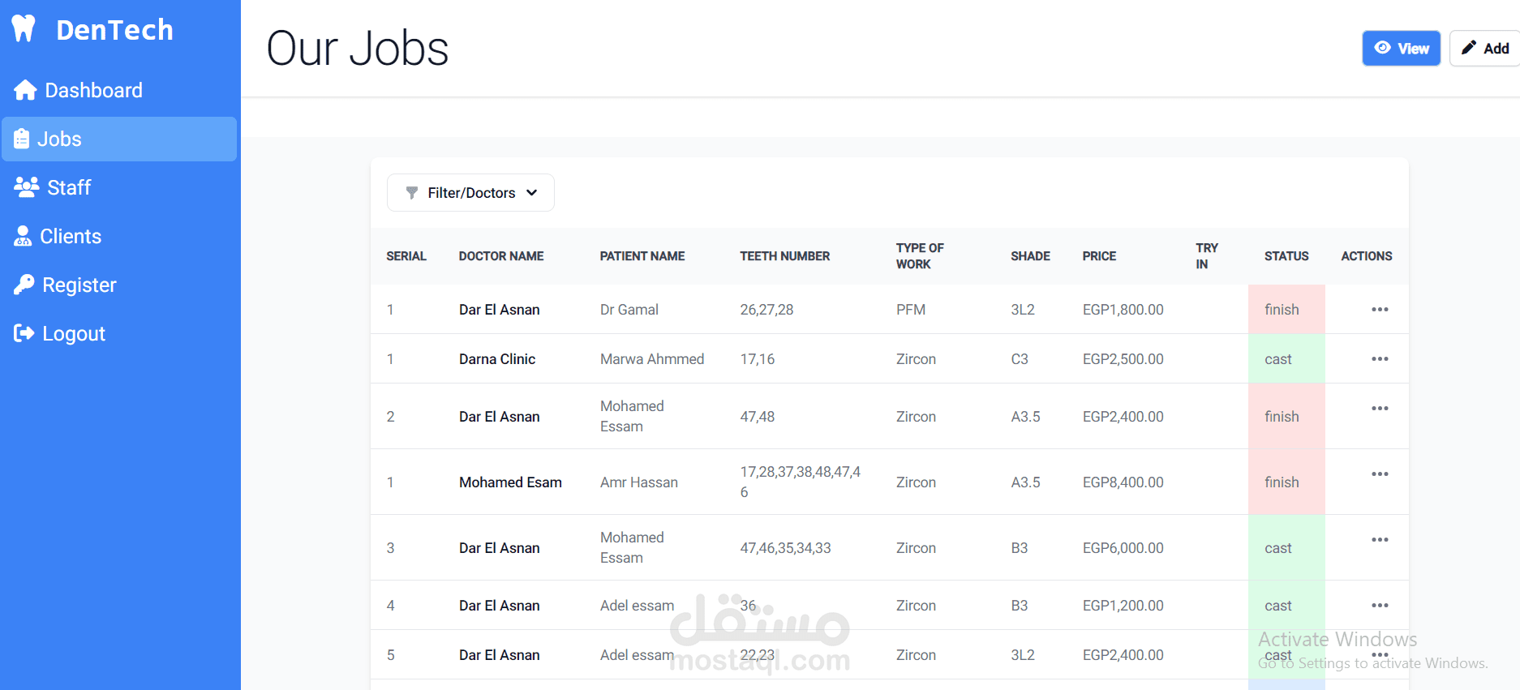Click the DenTech brand title
Image resolution: width=1520 pixels, height=690 pixels.
(114, 30)
